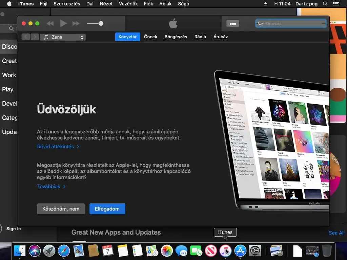347x260 pixels.
Task: Open the Trash in the Dock
Action: [327, 251]
